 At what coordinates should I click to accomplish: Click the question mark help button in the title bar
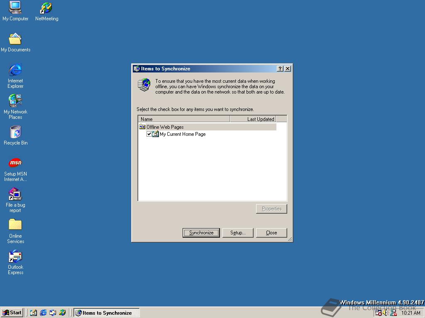[x=280, y=69]
